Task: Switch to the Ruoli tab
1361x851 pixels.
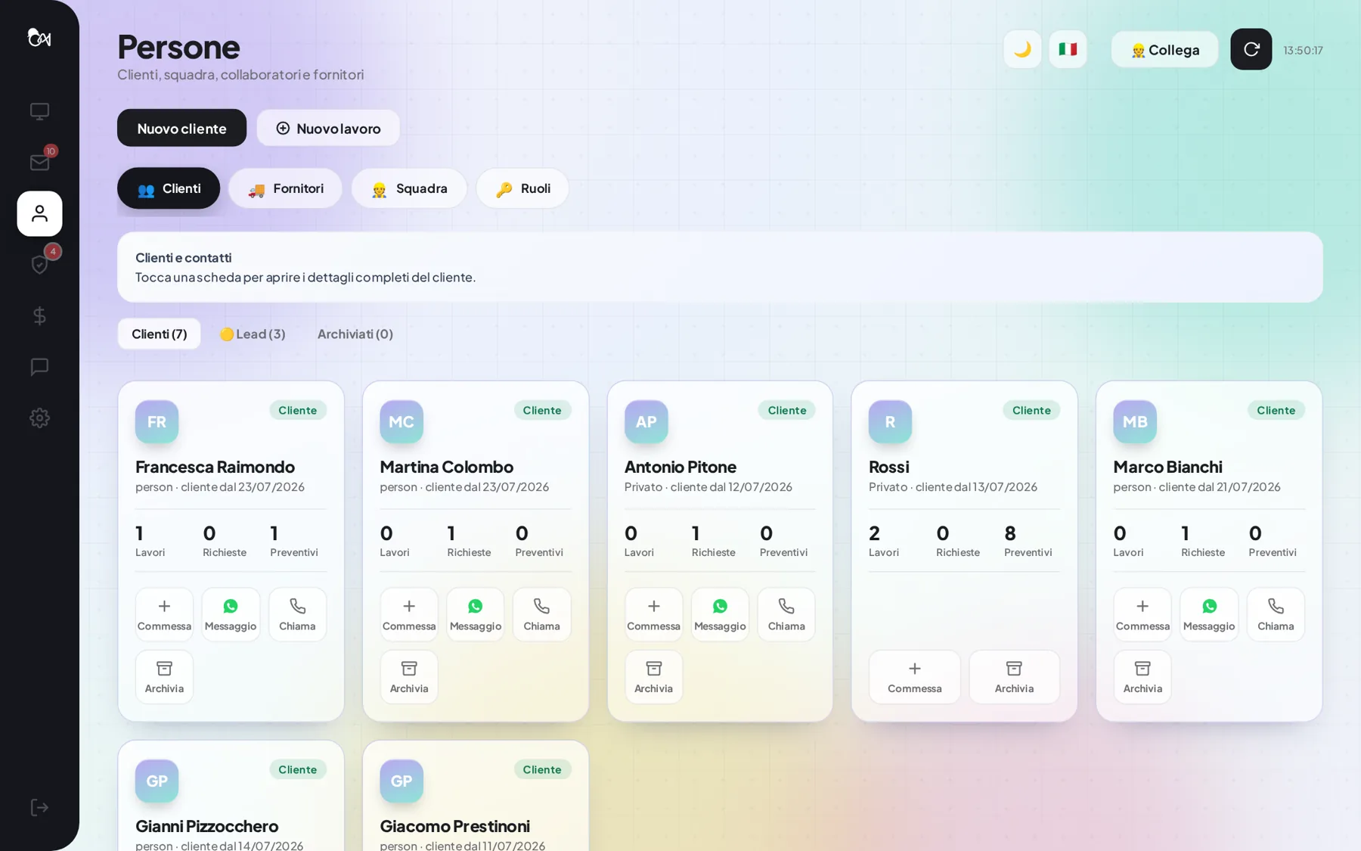Action: pos(522,188)
